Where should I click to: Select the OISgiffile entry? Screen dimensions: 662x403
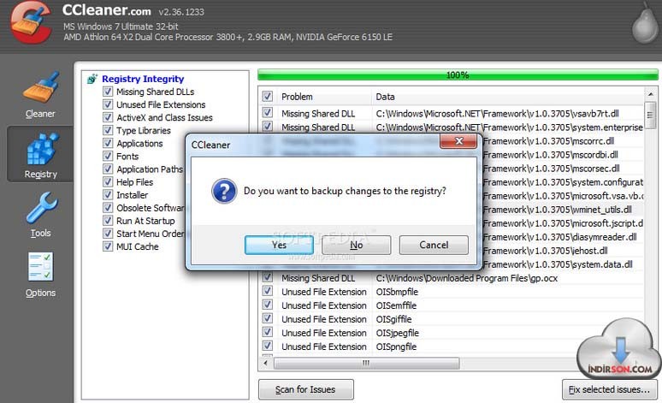pos(393,319)
